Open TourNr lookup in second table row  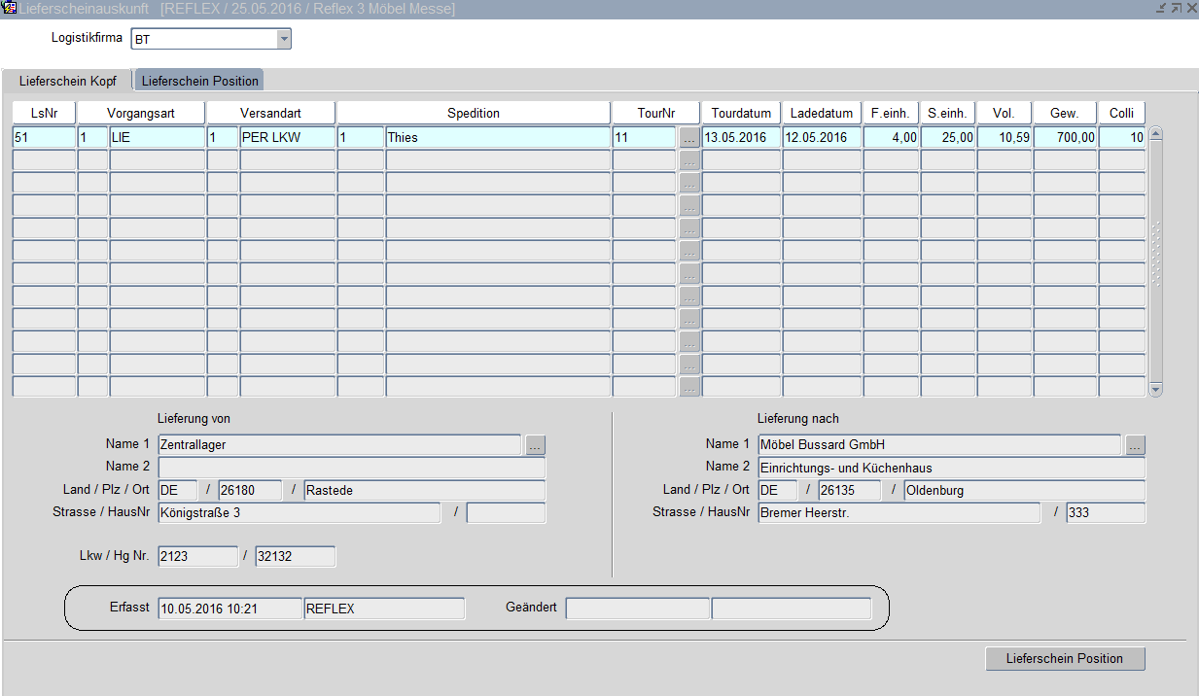688,160
